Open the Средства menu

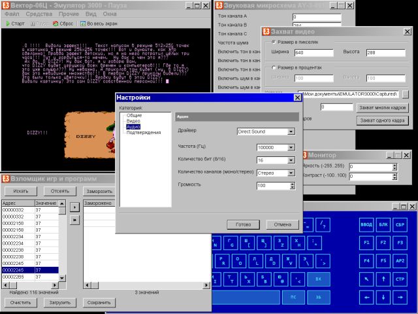[x=39, y=14]
